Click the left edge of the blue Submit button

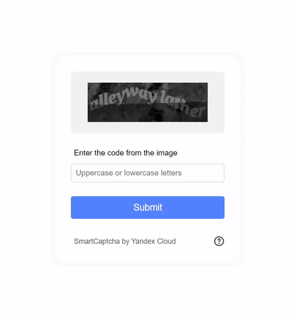(x=73, y=207)
